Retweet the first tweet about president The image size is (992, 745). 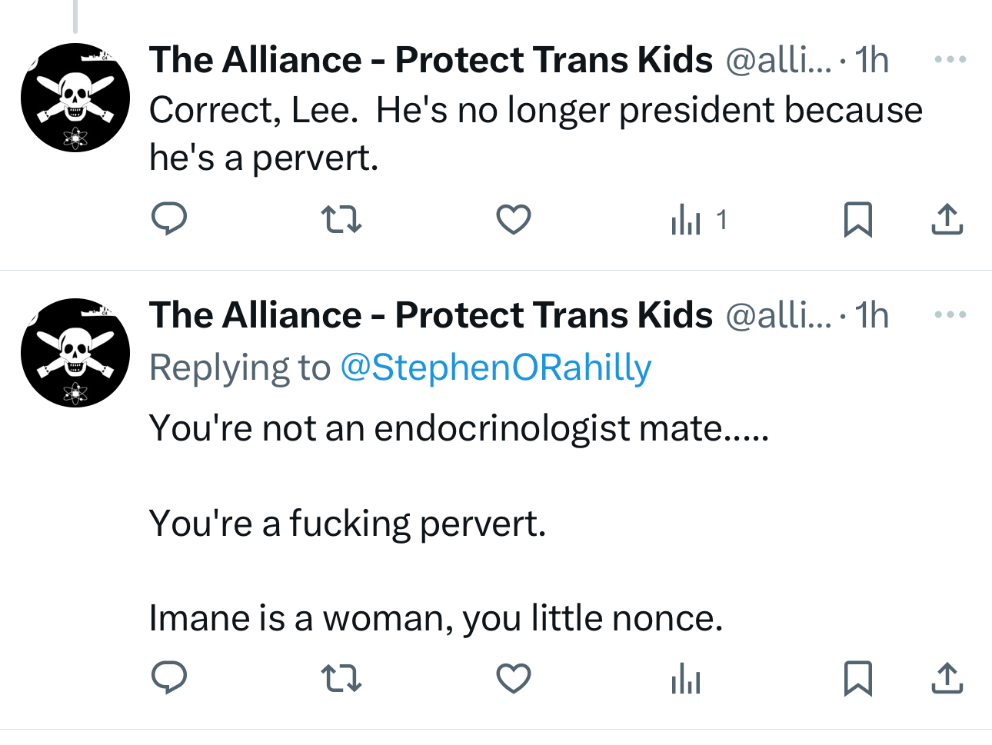pyautogui.click(x=341, y=220)
